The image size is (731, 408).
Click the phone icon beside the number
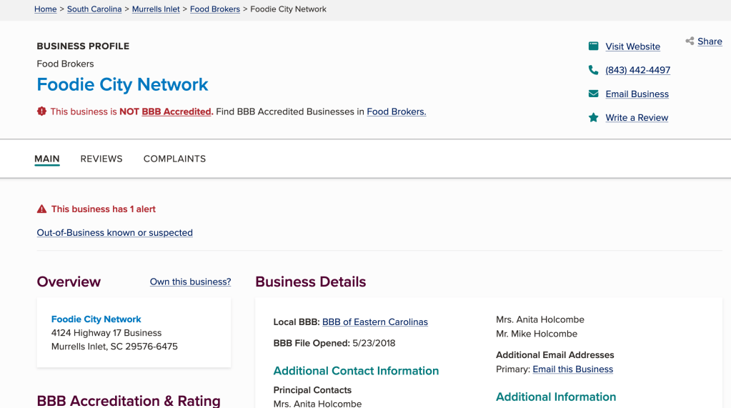[x=593, y=70]
